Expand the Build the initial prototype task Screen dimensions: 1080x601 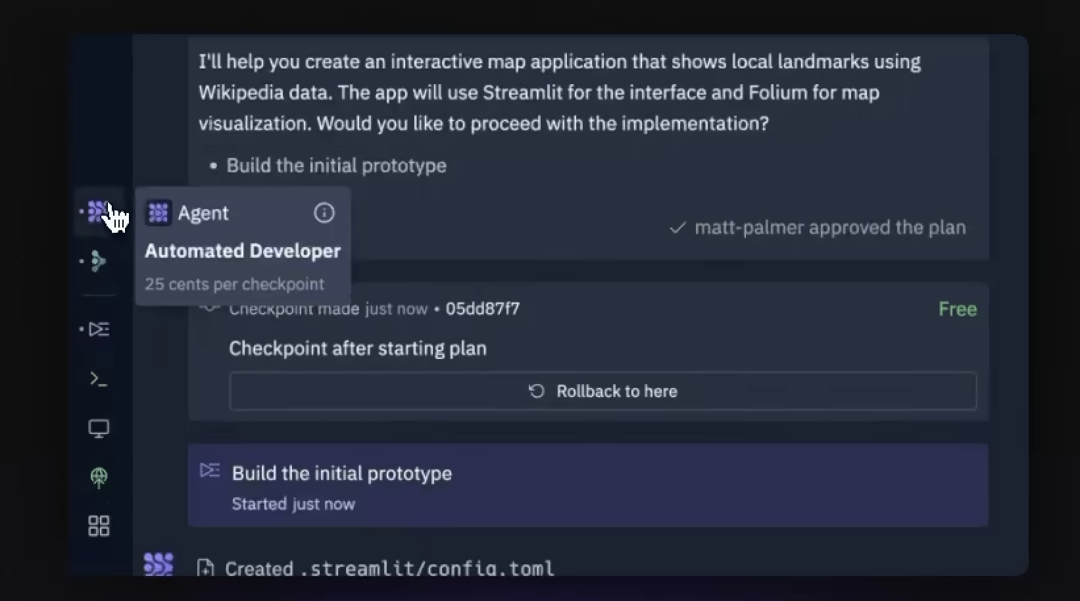pyautogui.click(x=341, y=473)
